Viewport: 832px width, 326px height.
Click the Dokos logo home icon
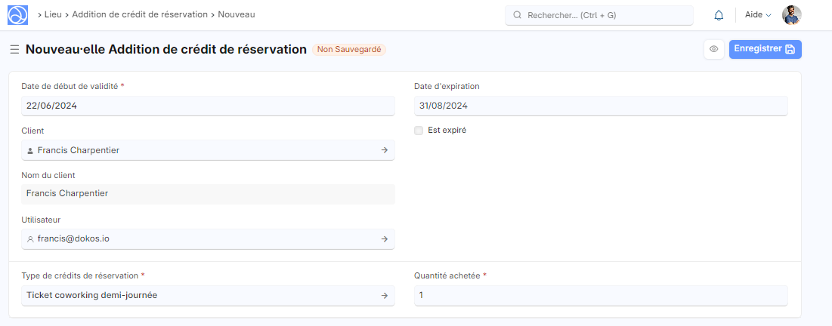[x=17, y=14]
